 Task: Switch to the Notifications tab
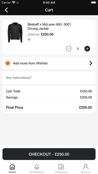[37, 168]
